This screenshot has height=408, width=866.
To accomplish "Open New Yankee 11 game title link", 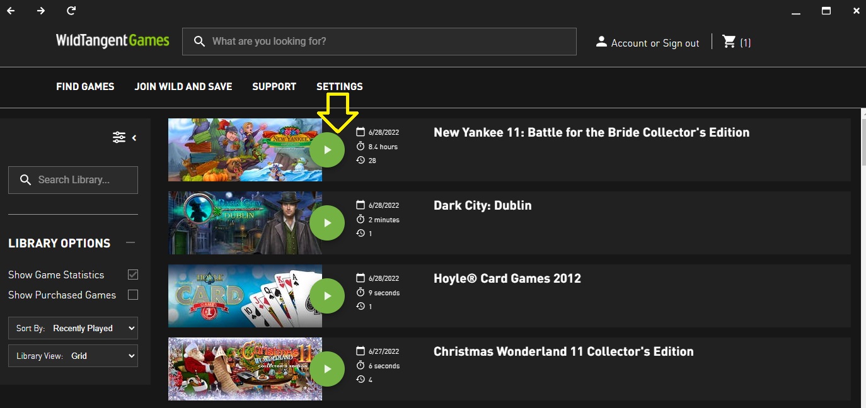I will click(592, 132).
